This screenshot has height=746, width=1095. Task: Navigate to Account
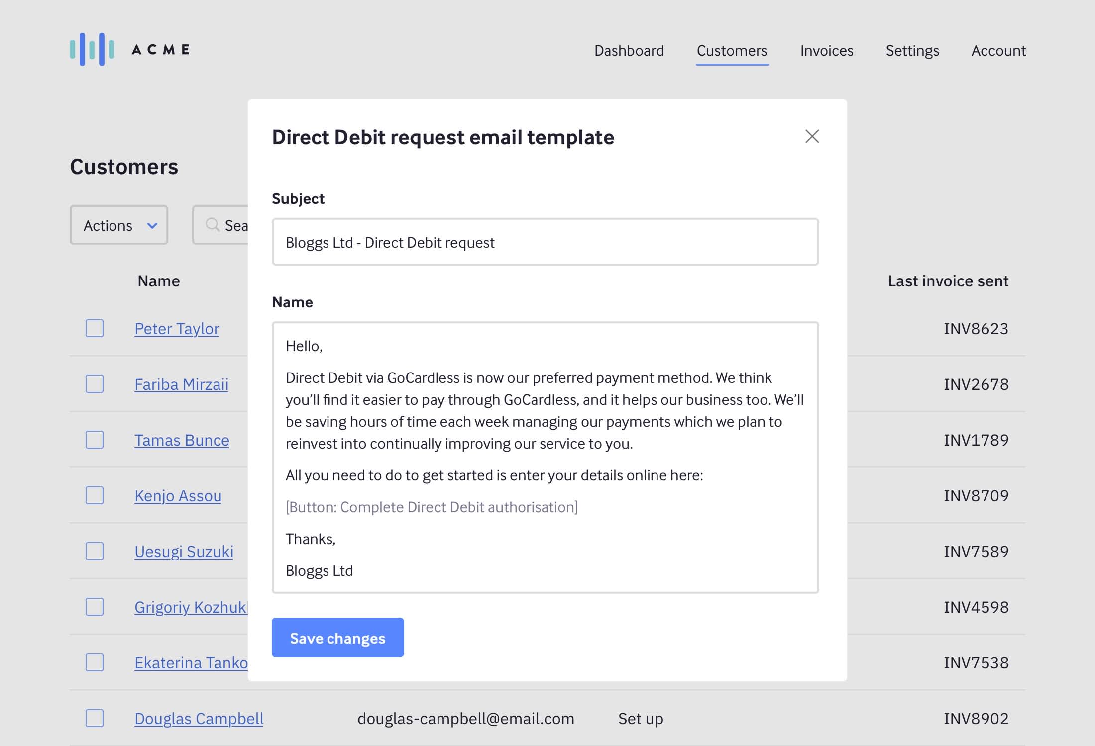998,51
